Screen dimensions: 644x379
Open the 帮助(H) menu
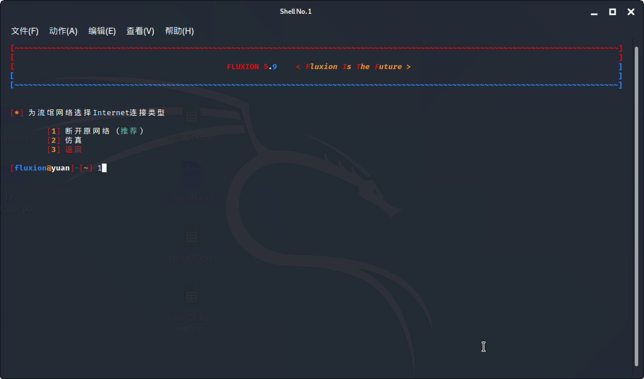point(179,31)
